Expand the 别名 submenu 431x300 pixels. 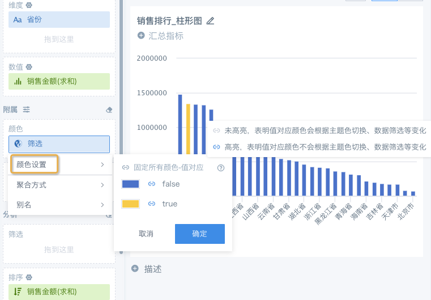(x=102, y=205)
